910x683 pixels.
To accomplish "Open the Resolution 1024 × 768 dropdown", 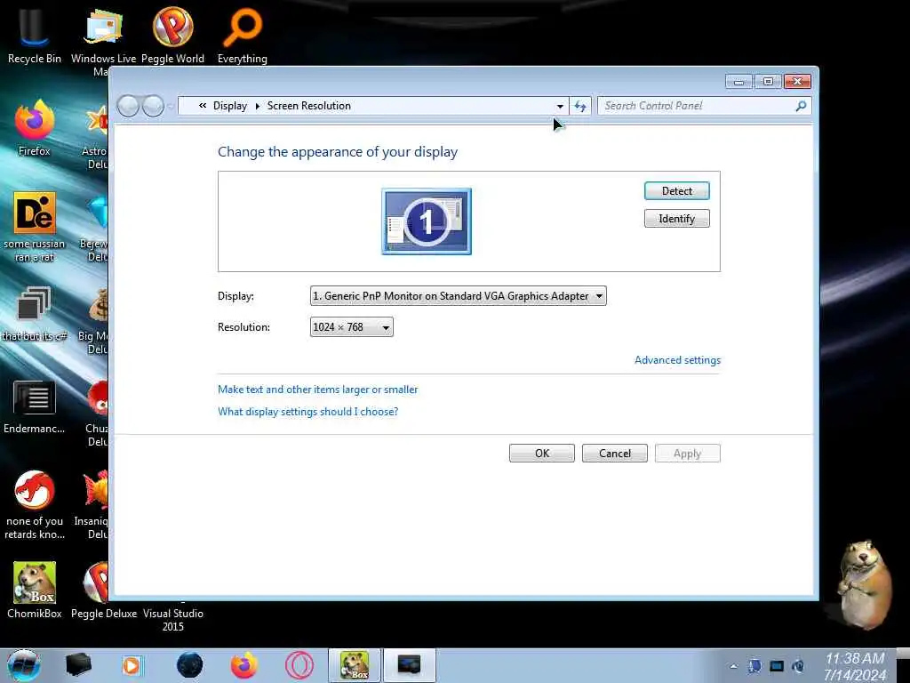I will pyautogui.click(x=352, y=327).
